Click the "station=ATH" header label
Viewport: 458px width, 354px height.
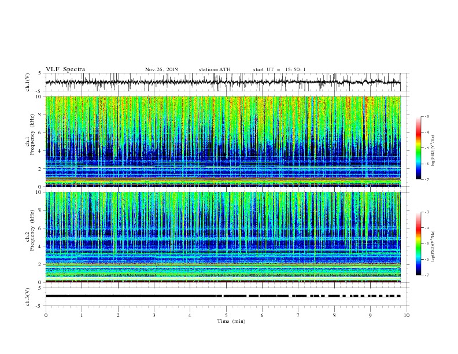coord(215,69)
